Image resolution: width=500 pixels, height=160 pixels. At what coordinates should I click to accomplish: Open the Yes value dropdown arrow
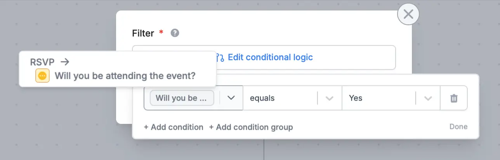click(428, 98)
